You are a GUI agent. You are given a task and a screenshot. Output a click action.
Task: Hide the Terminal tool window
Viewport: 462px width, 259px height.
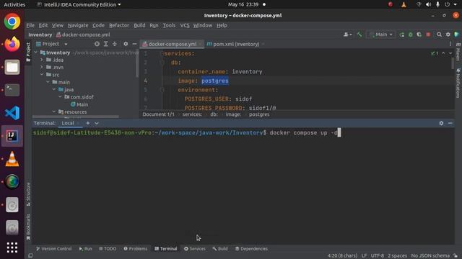(450, 123)
